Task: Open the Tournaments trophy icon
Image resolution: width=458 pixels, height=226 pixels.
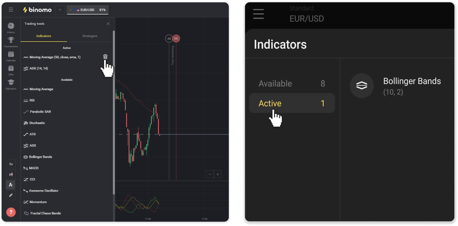Action: tap(11, 41)
